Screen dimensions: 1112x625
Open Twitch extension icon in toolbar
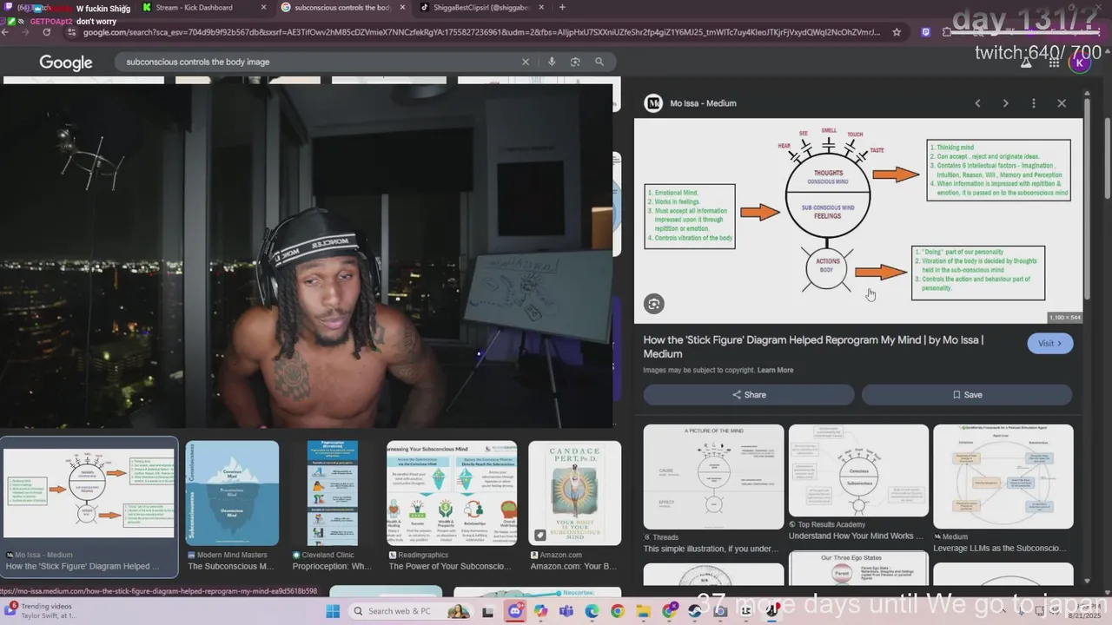tap(925, 32)
